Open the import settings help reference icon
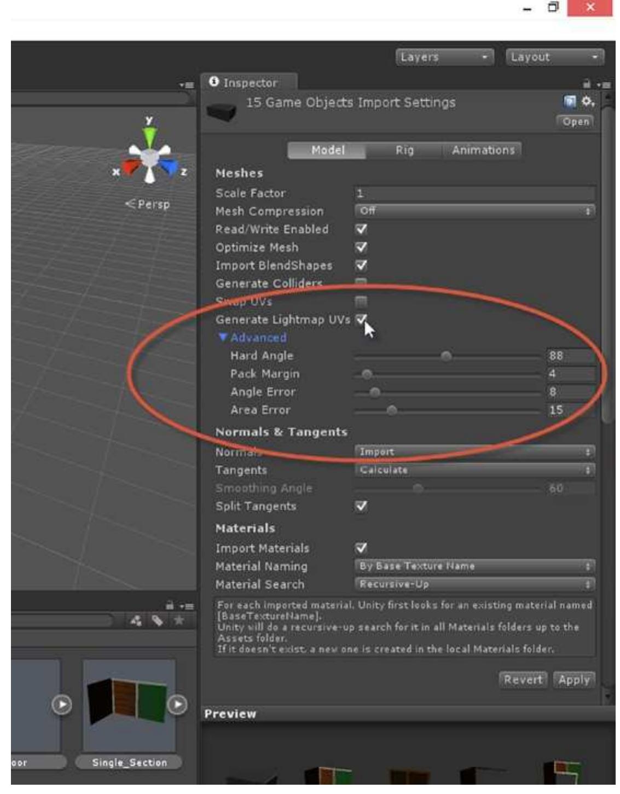 570,101
